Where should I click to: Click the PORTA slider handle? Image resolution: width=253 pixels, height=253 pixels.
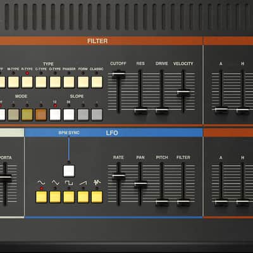pyautogui.click(x=5, y=178)
